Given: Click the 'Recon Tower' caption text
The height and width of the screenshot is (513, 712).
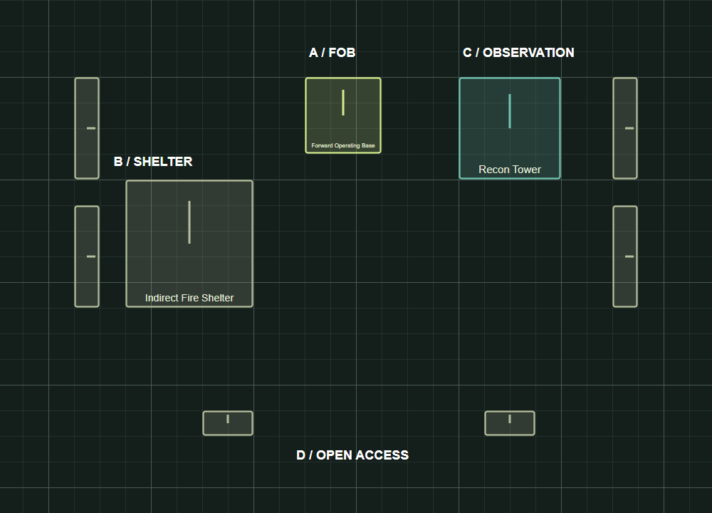Looking at the screenshot, I should point(510,170).
